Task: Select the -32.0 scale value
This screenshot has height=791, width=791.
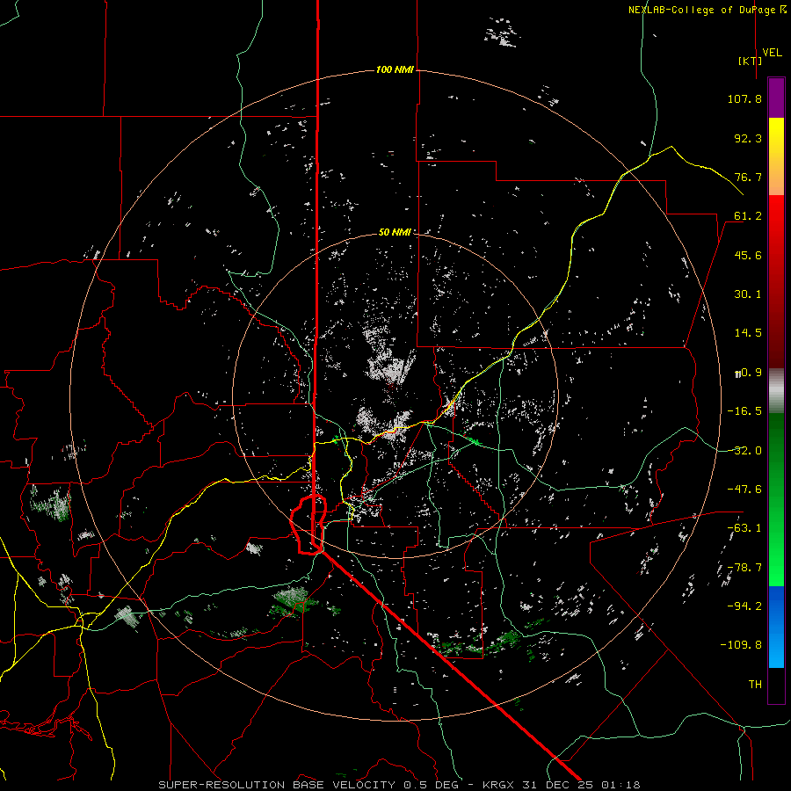Action: (x=744, y=451)
